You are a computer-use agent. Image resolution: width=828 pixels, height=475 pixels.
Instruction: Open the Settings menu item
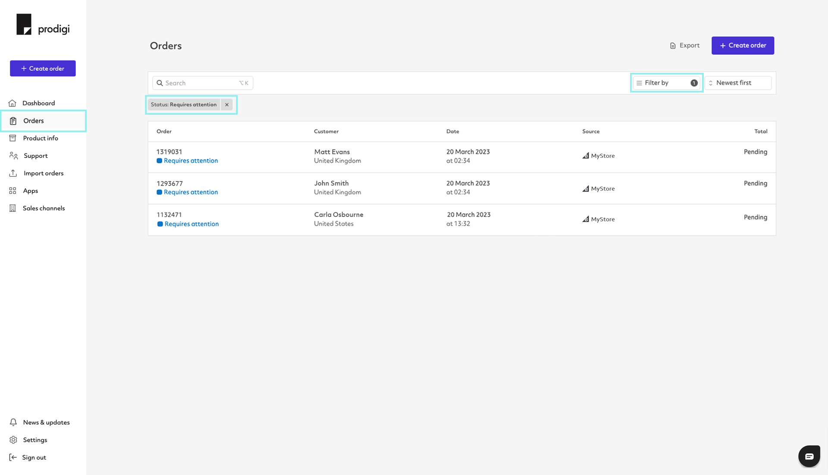[x=34, y=439]
